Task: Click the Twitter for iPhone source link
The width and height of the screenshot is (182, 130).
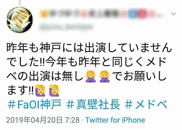Action: click(x=115, y=120)
